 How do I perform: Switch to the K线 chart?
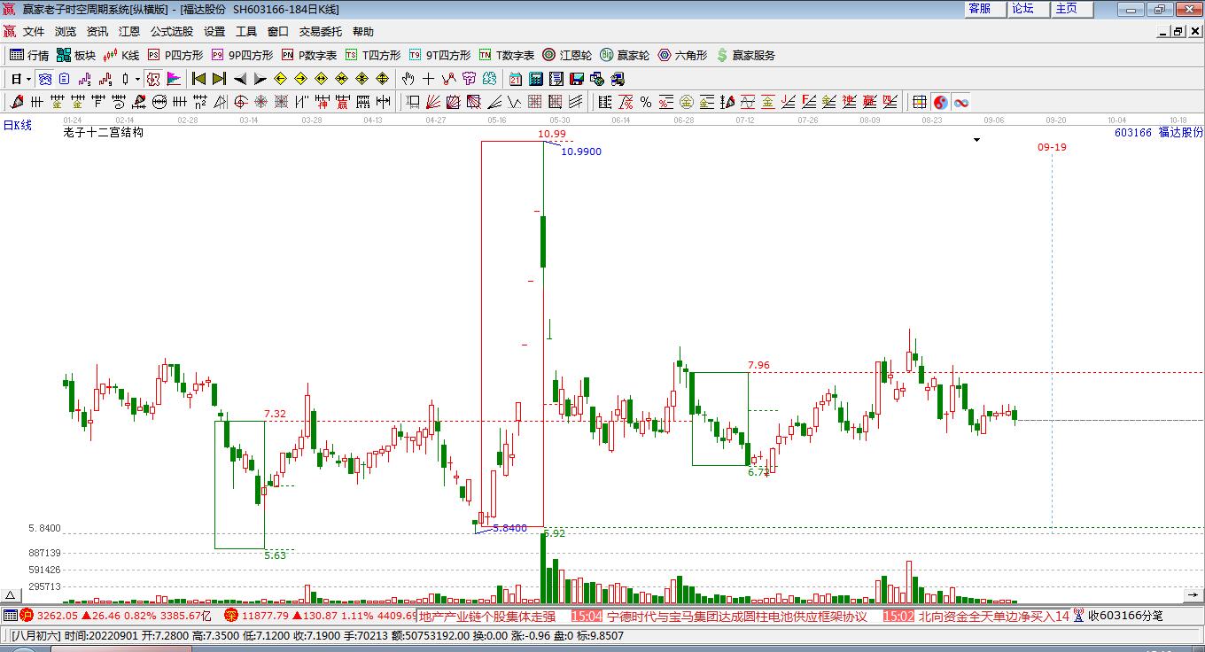[121, 55]
